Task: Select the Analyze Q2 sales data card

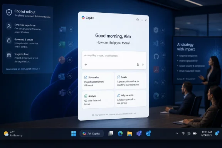Action: [98, 100]
